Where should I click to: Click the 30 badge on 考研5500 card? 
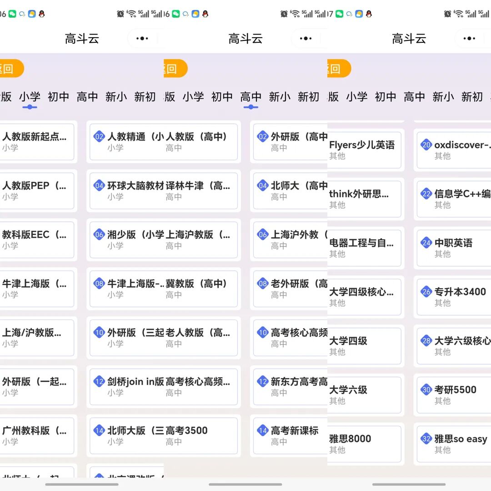tap(426, 390)
